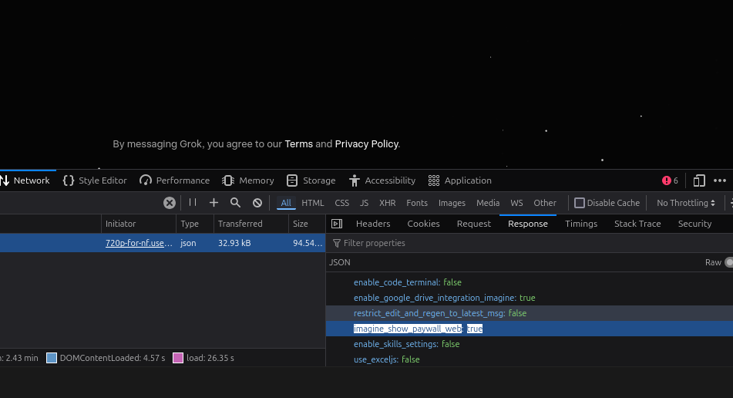Click the 720p-for-nf initiator link

click(139, 243)
